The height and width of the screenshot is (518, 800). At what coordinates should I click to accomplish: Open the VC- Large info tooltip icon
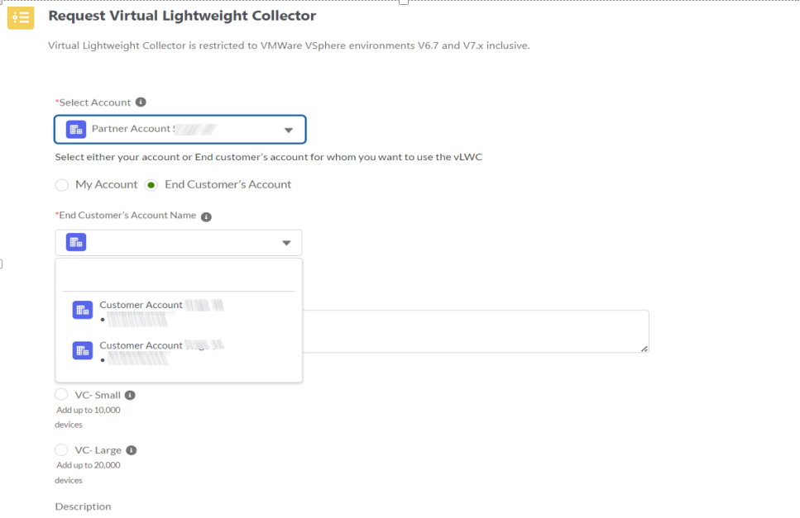(132, 450)
